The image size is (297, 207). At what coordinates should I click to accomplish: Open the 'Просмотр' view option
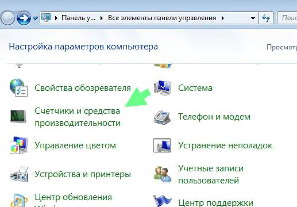pos(281,47)
